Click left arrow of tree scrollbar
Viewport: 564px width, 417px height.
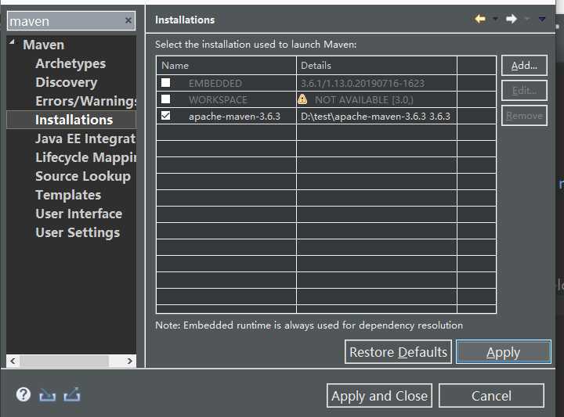[13, 361]
